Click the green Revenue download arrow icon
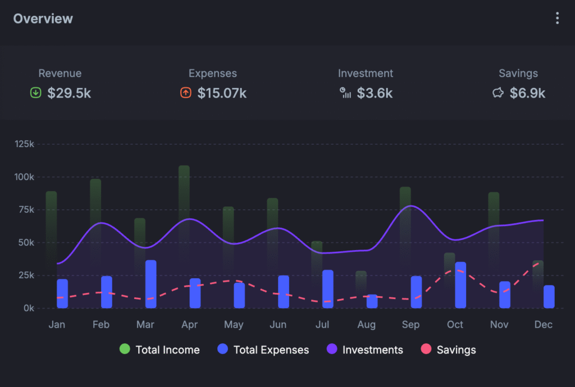The width and height of the screenshot is (575, 387). point(36,93)
